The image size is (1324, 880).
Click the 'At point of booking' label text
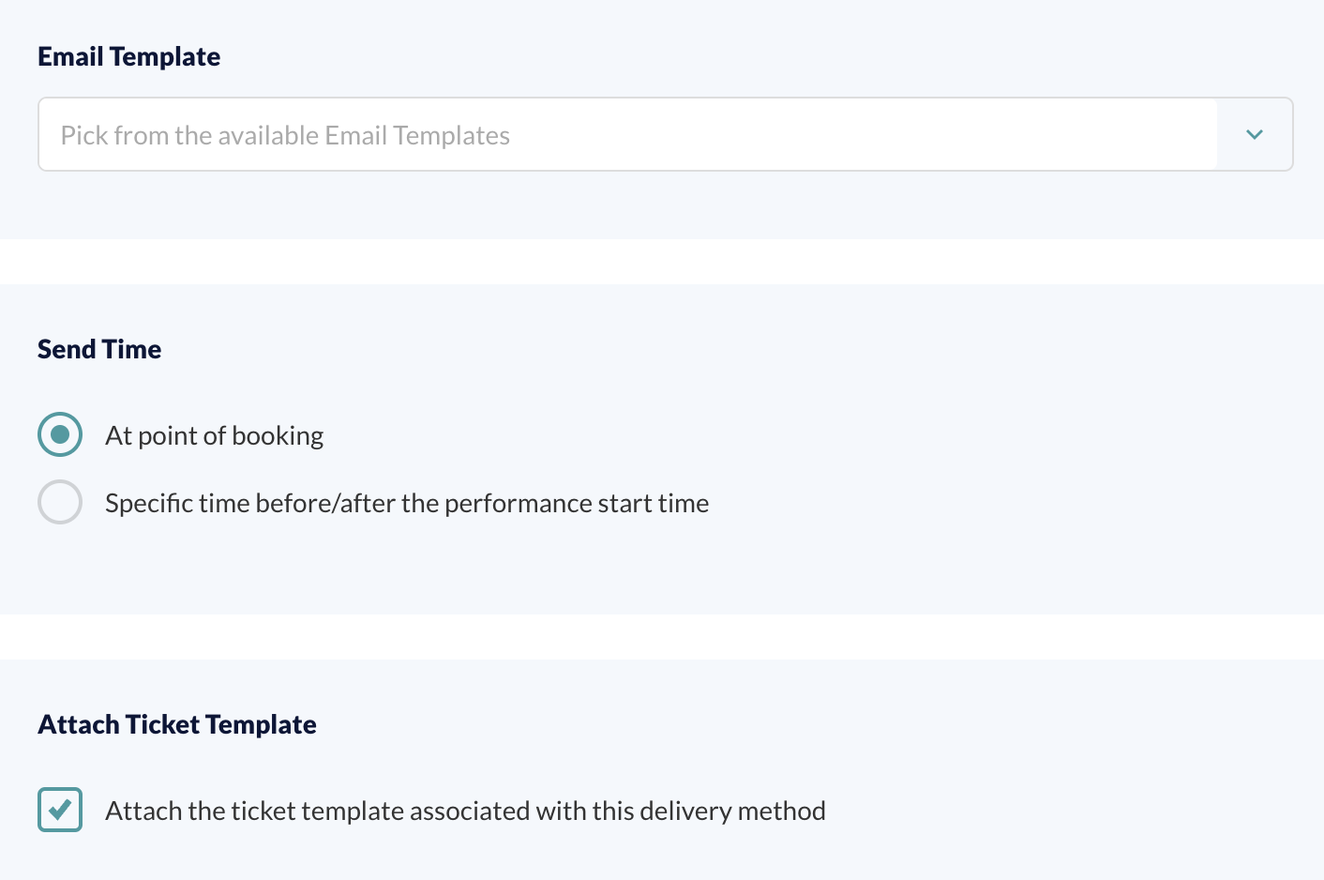point(215,435)
